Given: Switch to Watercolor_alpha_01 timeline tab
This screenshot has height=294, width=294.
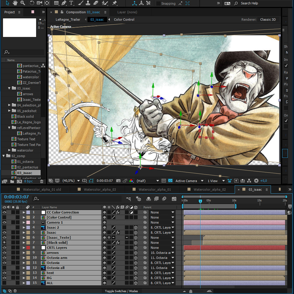Looking at the screenshot, I should coord(155,189).
